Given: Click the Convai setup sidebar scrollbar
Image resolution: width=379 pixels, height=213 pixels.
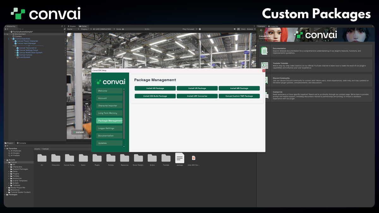Looking at the screenshot, I should pos(124,115).
